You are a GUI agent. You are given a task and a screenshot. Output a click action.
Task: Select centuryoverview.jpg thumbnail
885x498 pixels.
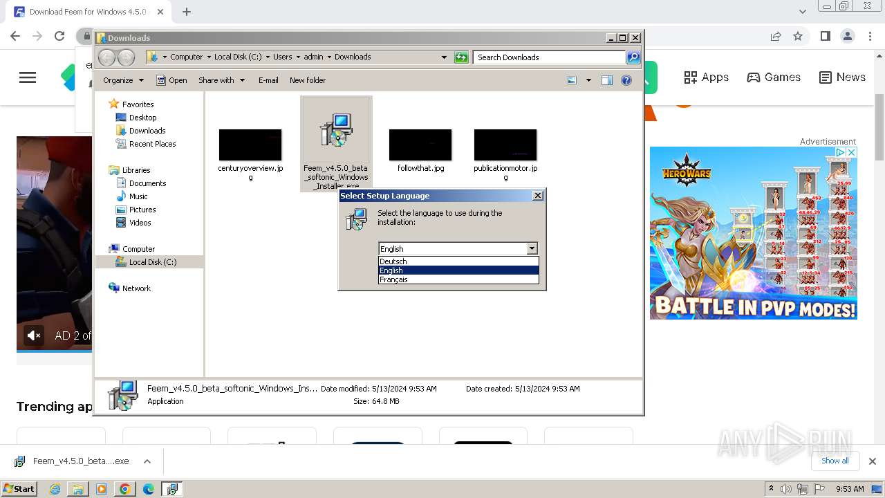(x=250, y=145)
